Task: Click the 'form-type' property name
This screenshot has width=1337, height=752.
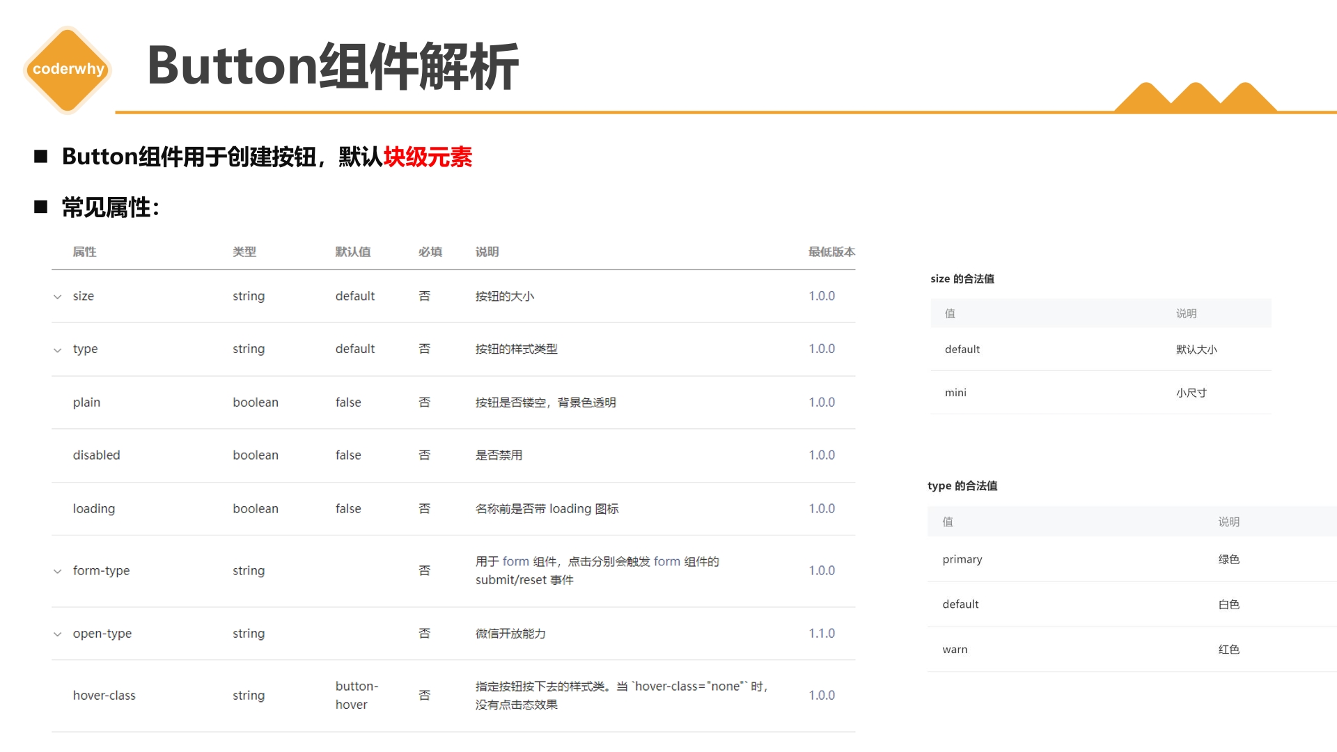Action: coord(101,571)
